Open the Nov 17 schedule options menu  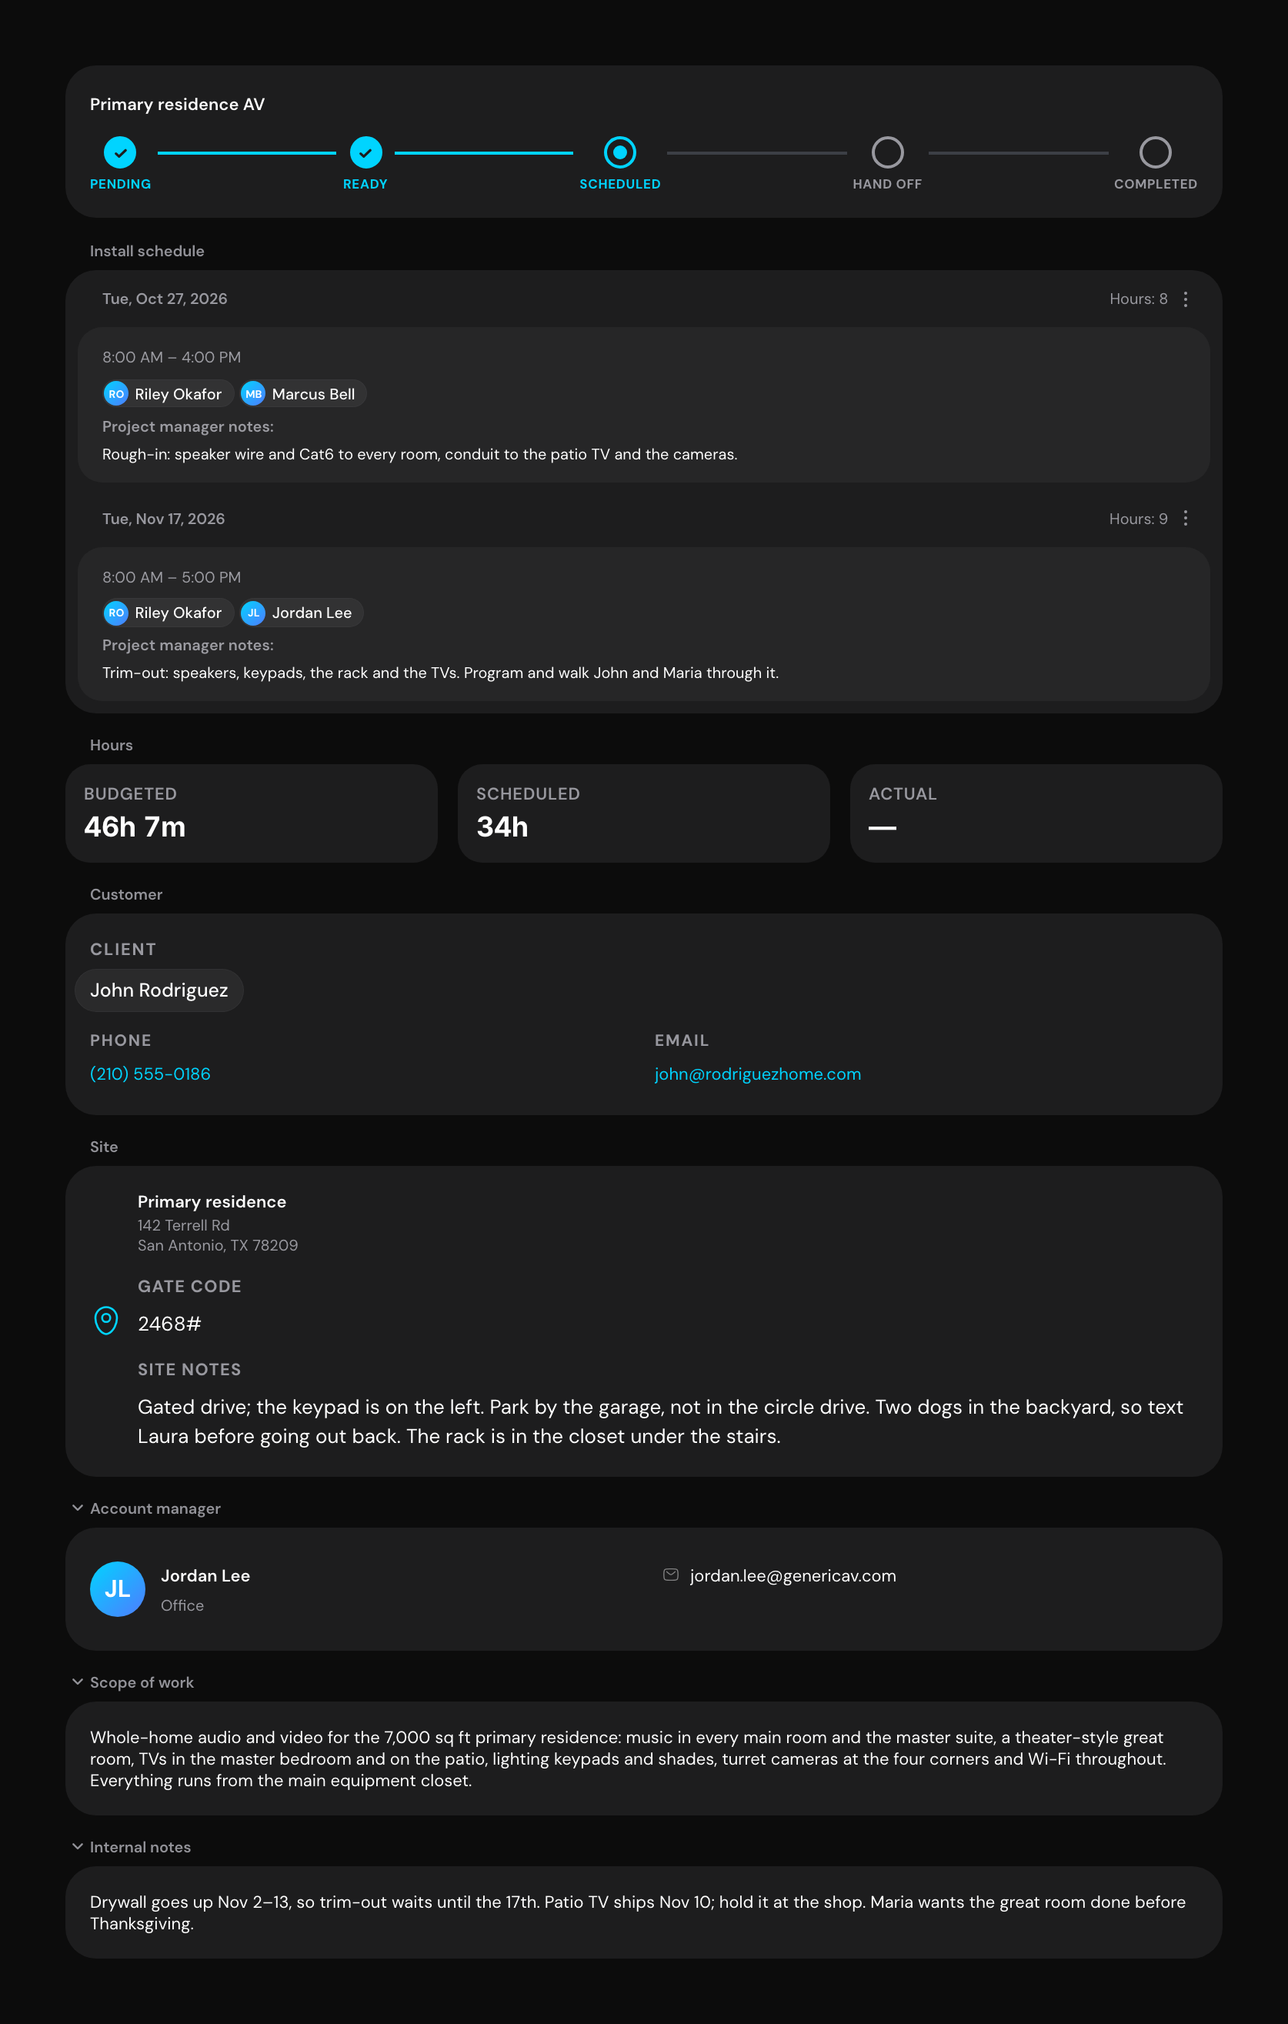[1185, 519]
